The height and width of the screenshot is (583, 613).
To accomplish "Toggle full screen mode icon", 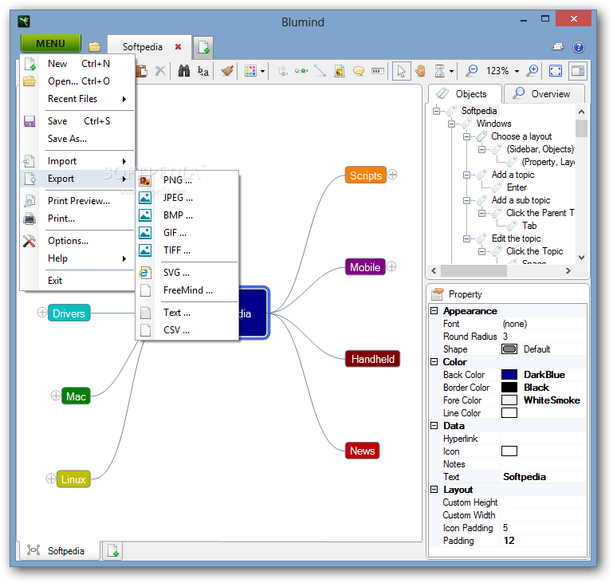I will (x=556, y=71).
